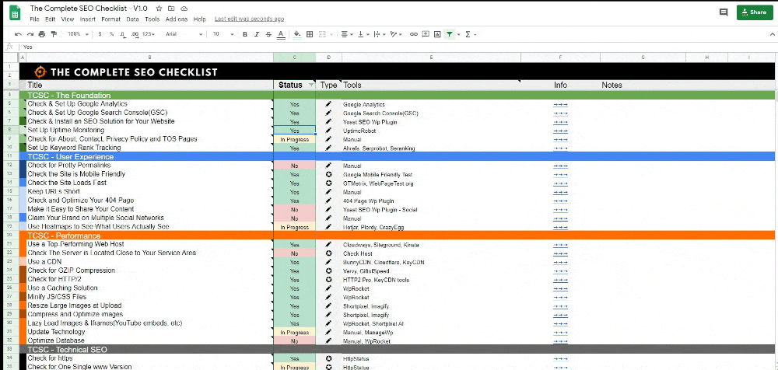Decrease decimal places
Viewport: 778px width, 370px height.
tap(124, 34)
